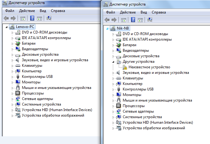The image size is (210, 144).
Task: Expand Дисковые устройства in Lenovo-PC window
Action: coord(12,55)
